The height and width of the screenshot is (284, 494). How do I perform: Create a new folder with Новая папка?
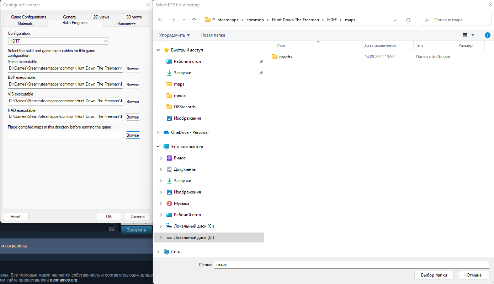(213, 35)
